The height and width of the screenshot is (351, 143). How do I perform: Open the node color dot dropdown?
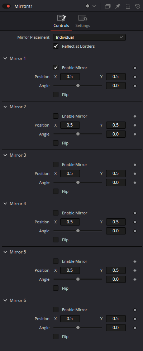coord(91,6)
